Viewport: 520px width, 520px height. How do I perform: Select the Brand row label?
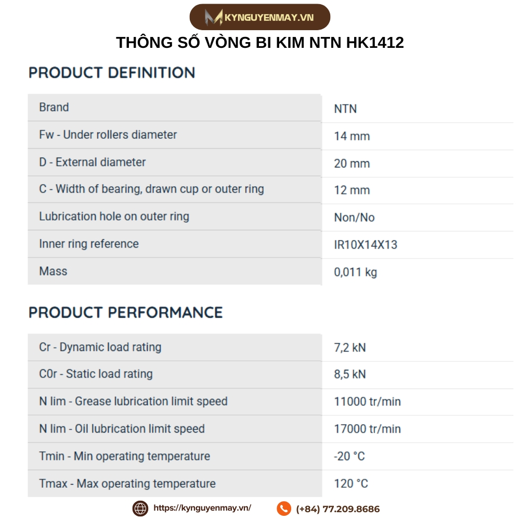(54, 108)
